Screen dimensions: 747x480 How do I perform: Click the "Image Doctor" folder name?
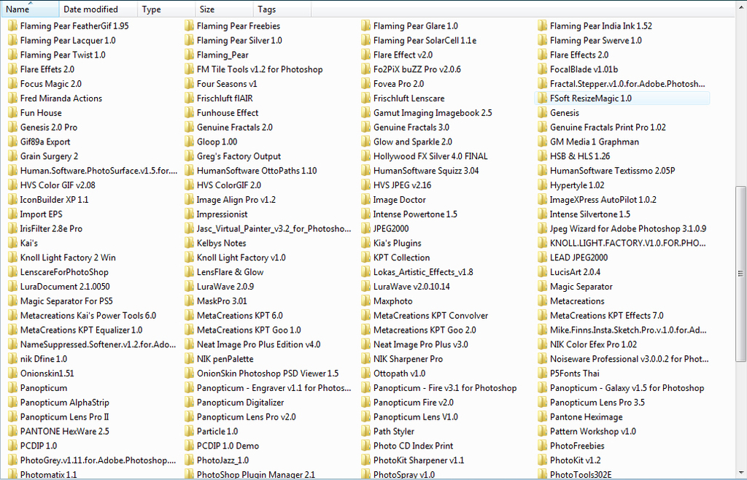point(399,200)
